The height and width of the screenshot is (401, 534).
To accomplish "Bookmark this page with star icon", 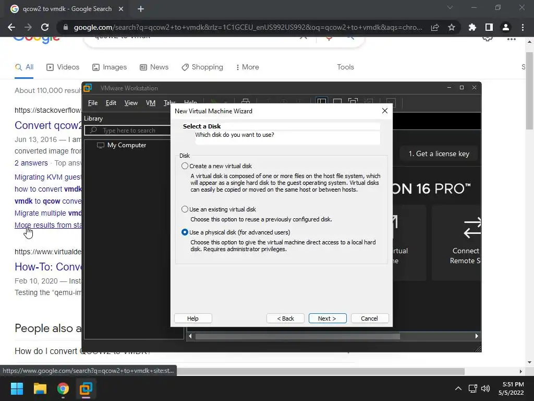I will (x=452, y=27).
